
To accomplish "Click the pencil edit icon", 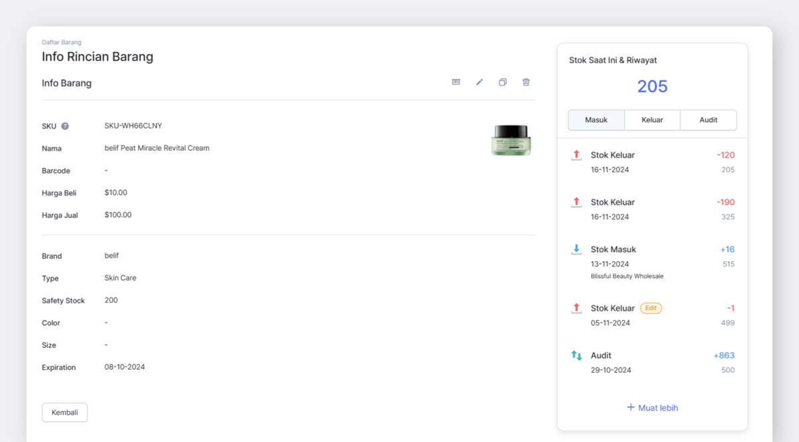I will point(479,82).
